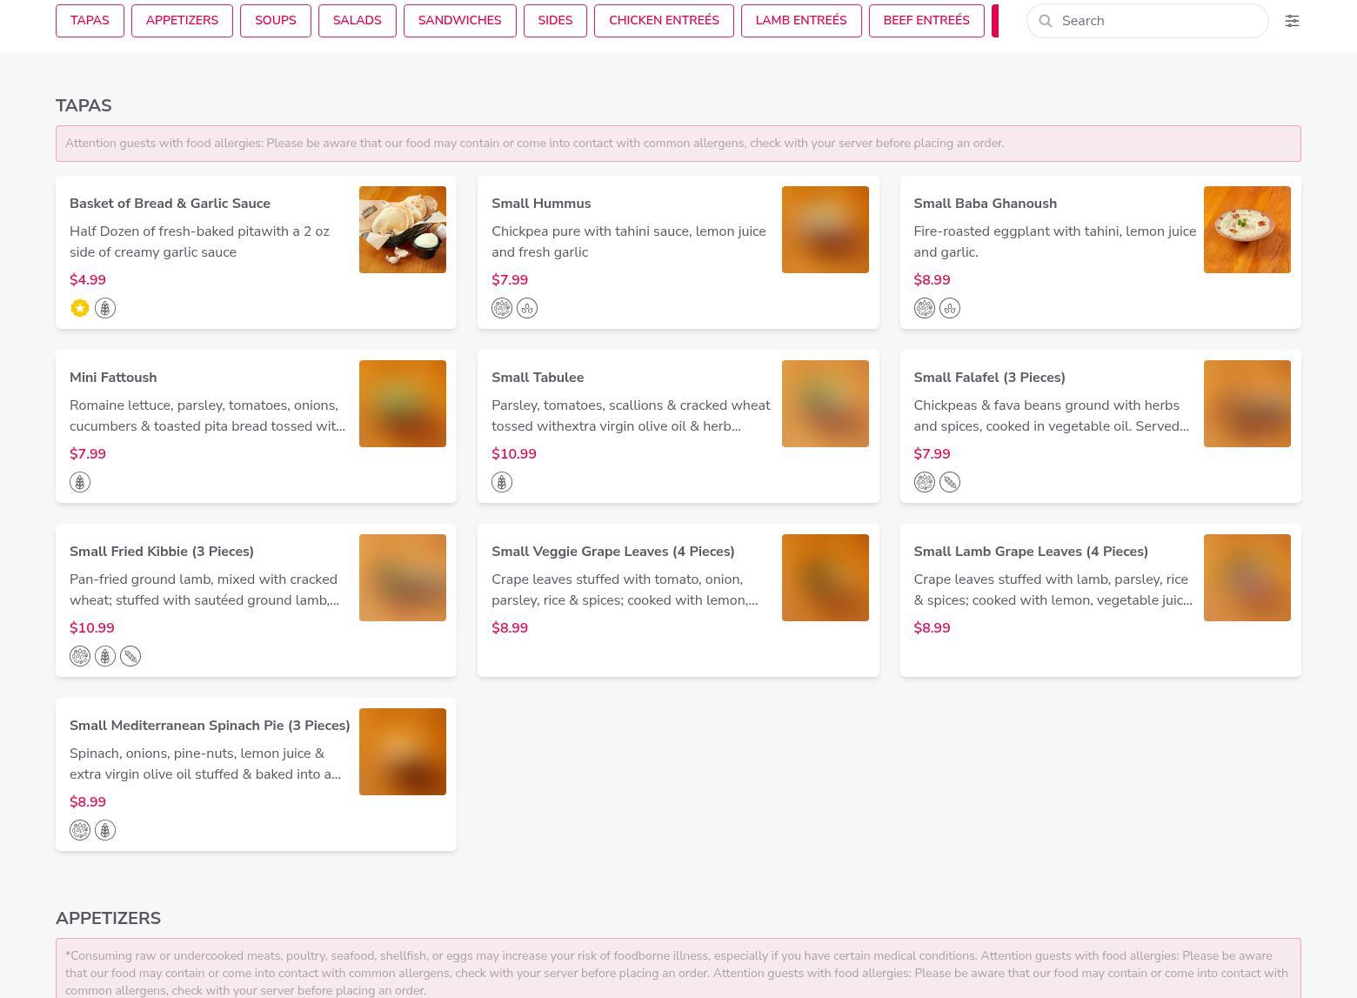The width and height of the screenshot is (1357, 998).
Task: Open the Small Lamb Grape Leaves item
Action: pos(1030,552)
